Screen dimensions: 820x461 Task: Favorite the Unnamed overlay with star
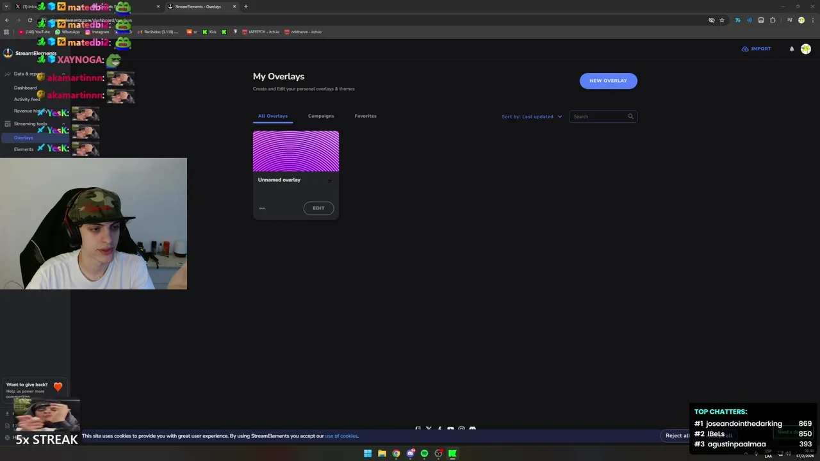330,181
